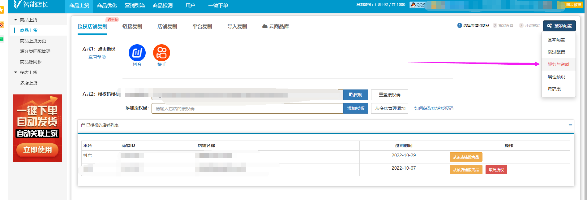Click the red 取消授权 button
This screenshot has width=587, height=200.
coord(496,170)
